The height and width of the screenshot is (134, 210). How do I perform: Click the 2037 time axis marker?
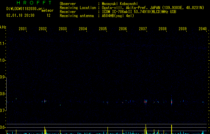(143, 28)
